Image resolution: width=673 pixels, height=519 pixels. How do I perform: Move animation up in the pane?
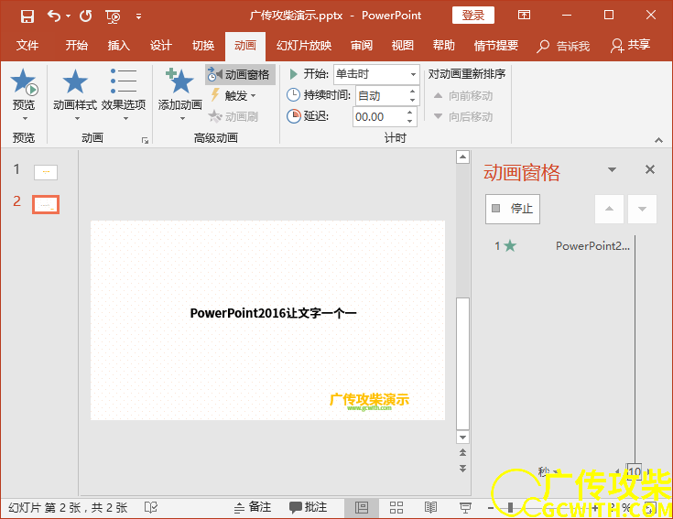point(609,209)
